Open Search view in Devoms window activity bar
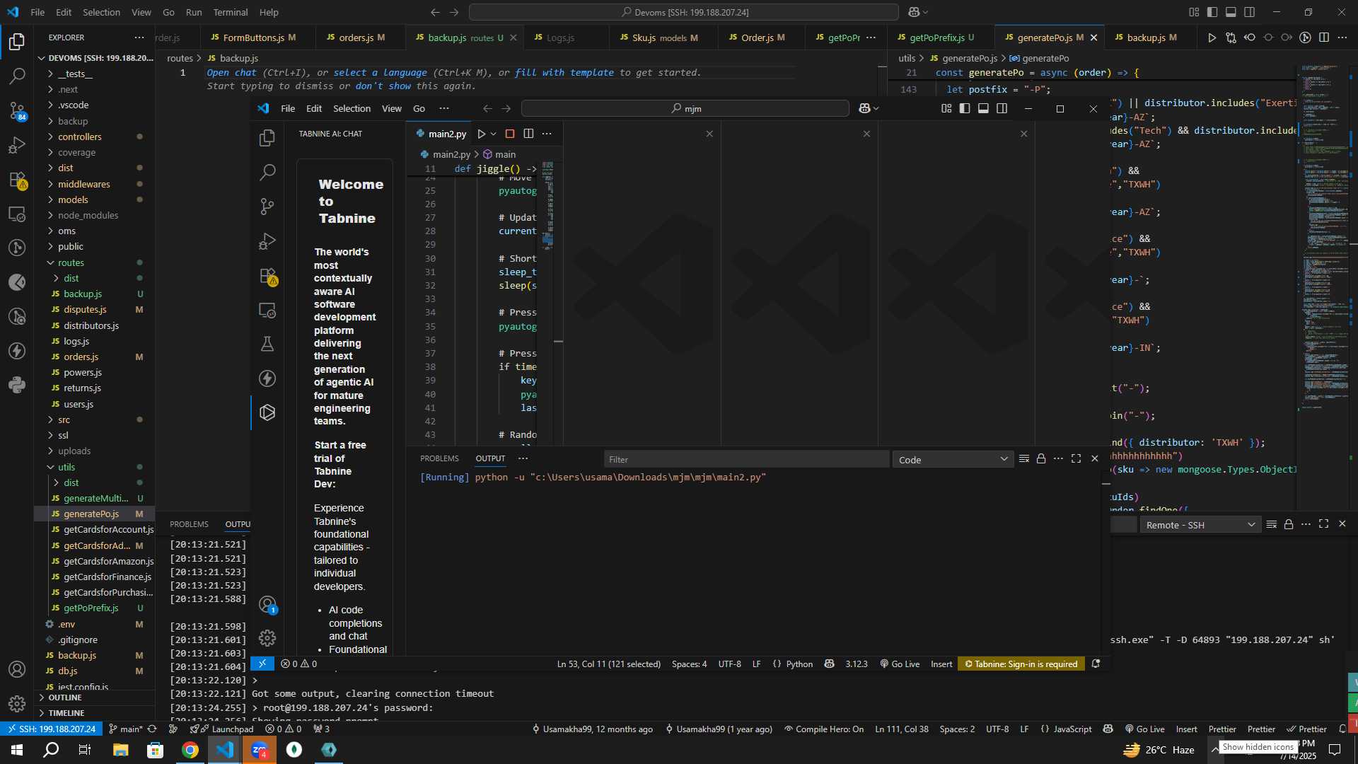Screen dimensions: 1358x764 click(17, 76)
